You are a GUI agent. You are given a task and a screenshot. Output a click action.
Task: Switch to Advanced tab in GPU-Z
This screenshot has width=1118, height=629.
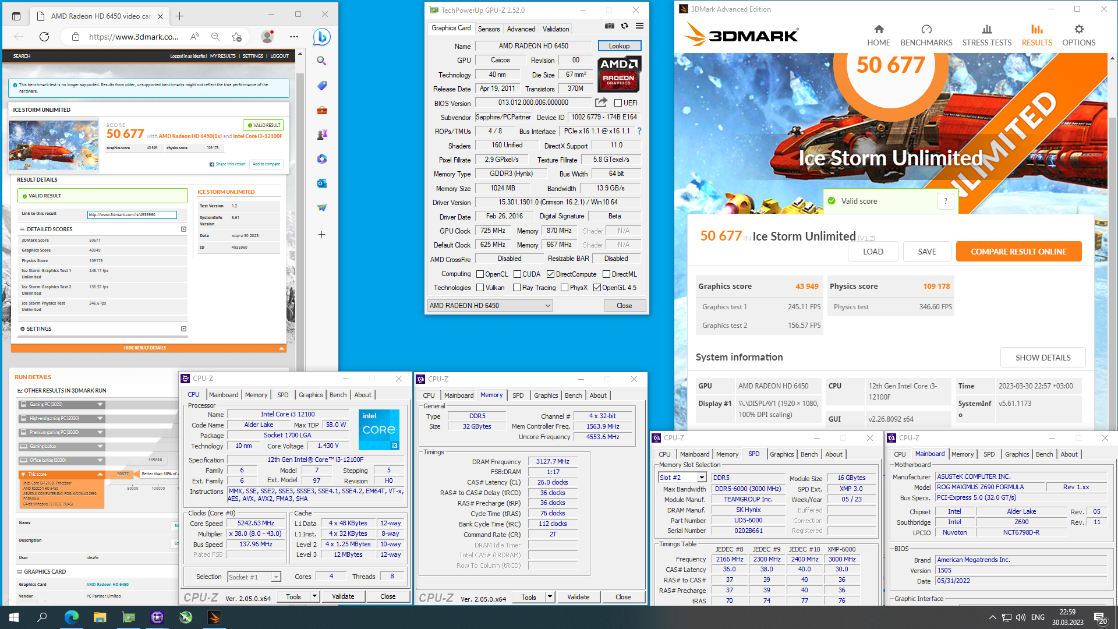(521, 29)
